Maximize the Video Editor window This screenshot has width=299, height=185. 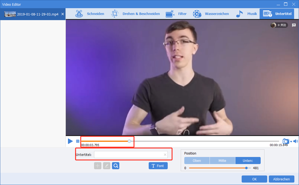click(286, 4)
